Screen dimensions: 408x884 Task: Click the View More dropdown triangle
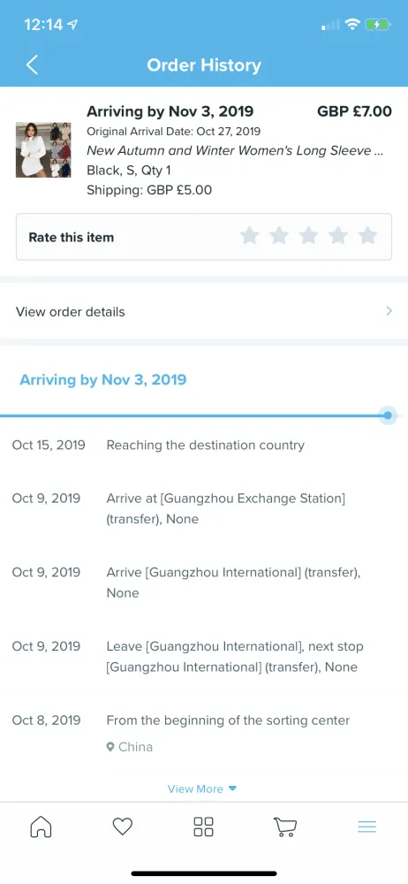[x=233, y=789]
